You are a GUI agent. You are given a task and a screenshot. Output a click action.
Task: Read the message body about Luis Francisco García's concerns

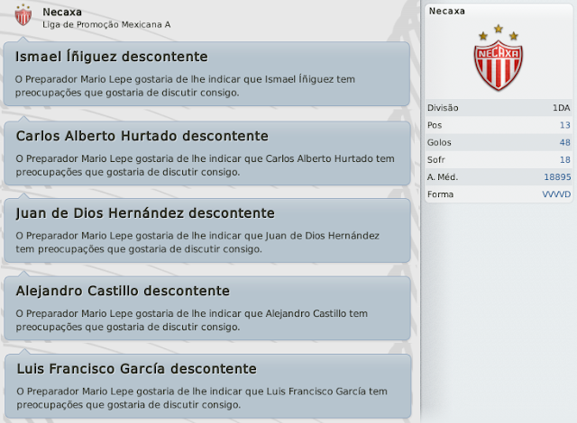pos(202,398)
